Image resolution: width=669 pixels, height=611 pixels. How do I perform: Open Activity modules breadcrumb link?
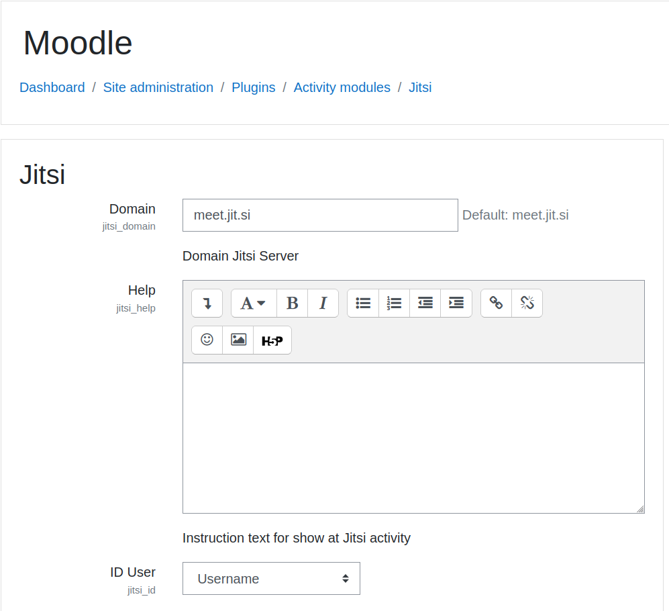pos(342,87)
